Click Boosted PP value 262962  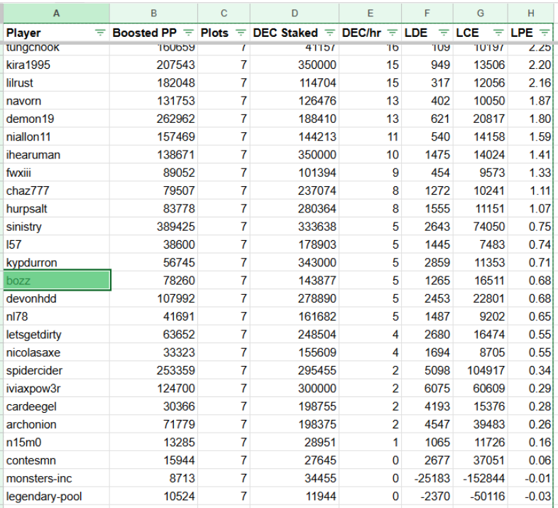point(176,119)
